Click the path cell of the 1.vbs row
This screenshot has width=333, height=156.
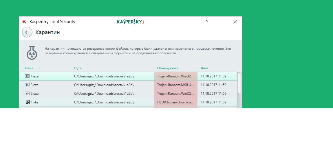coord(104,102)
